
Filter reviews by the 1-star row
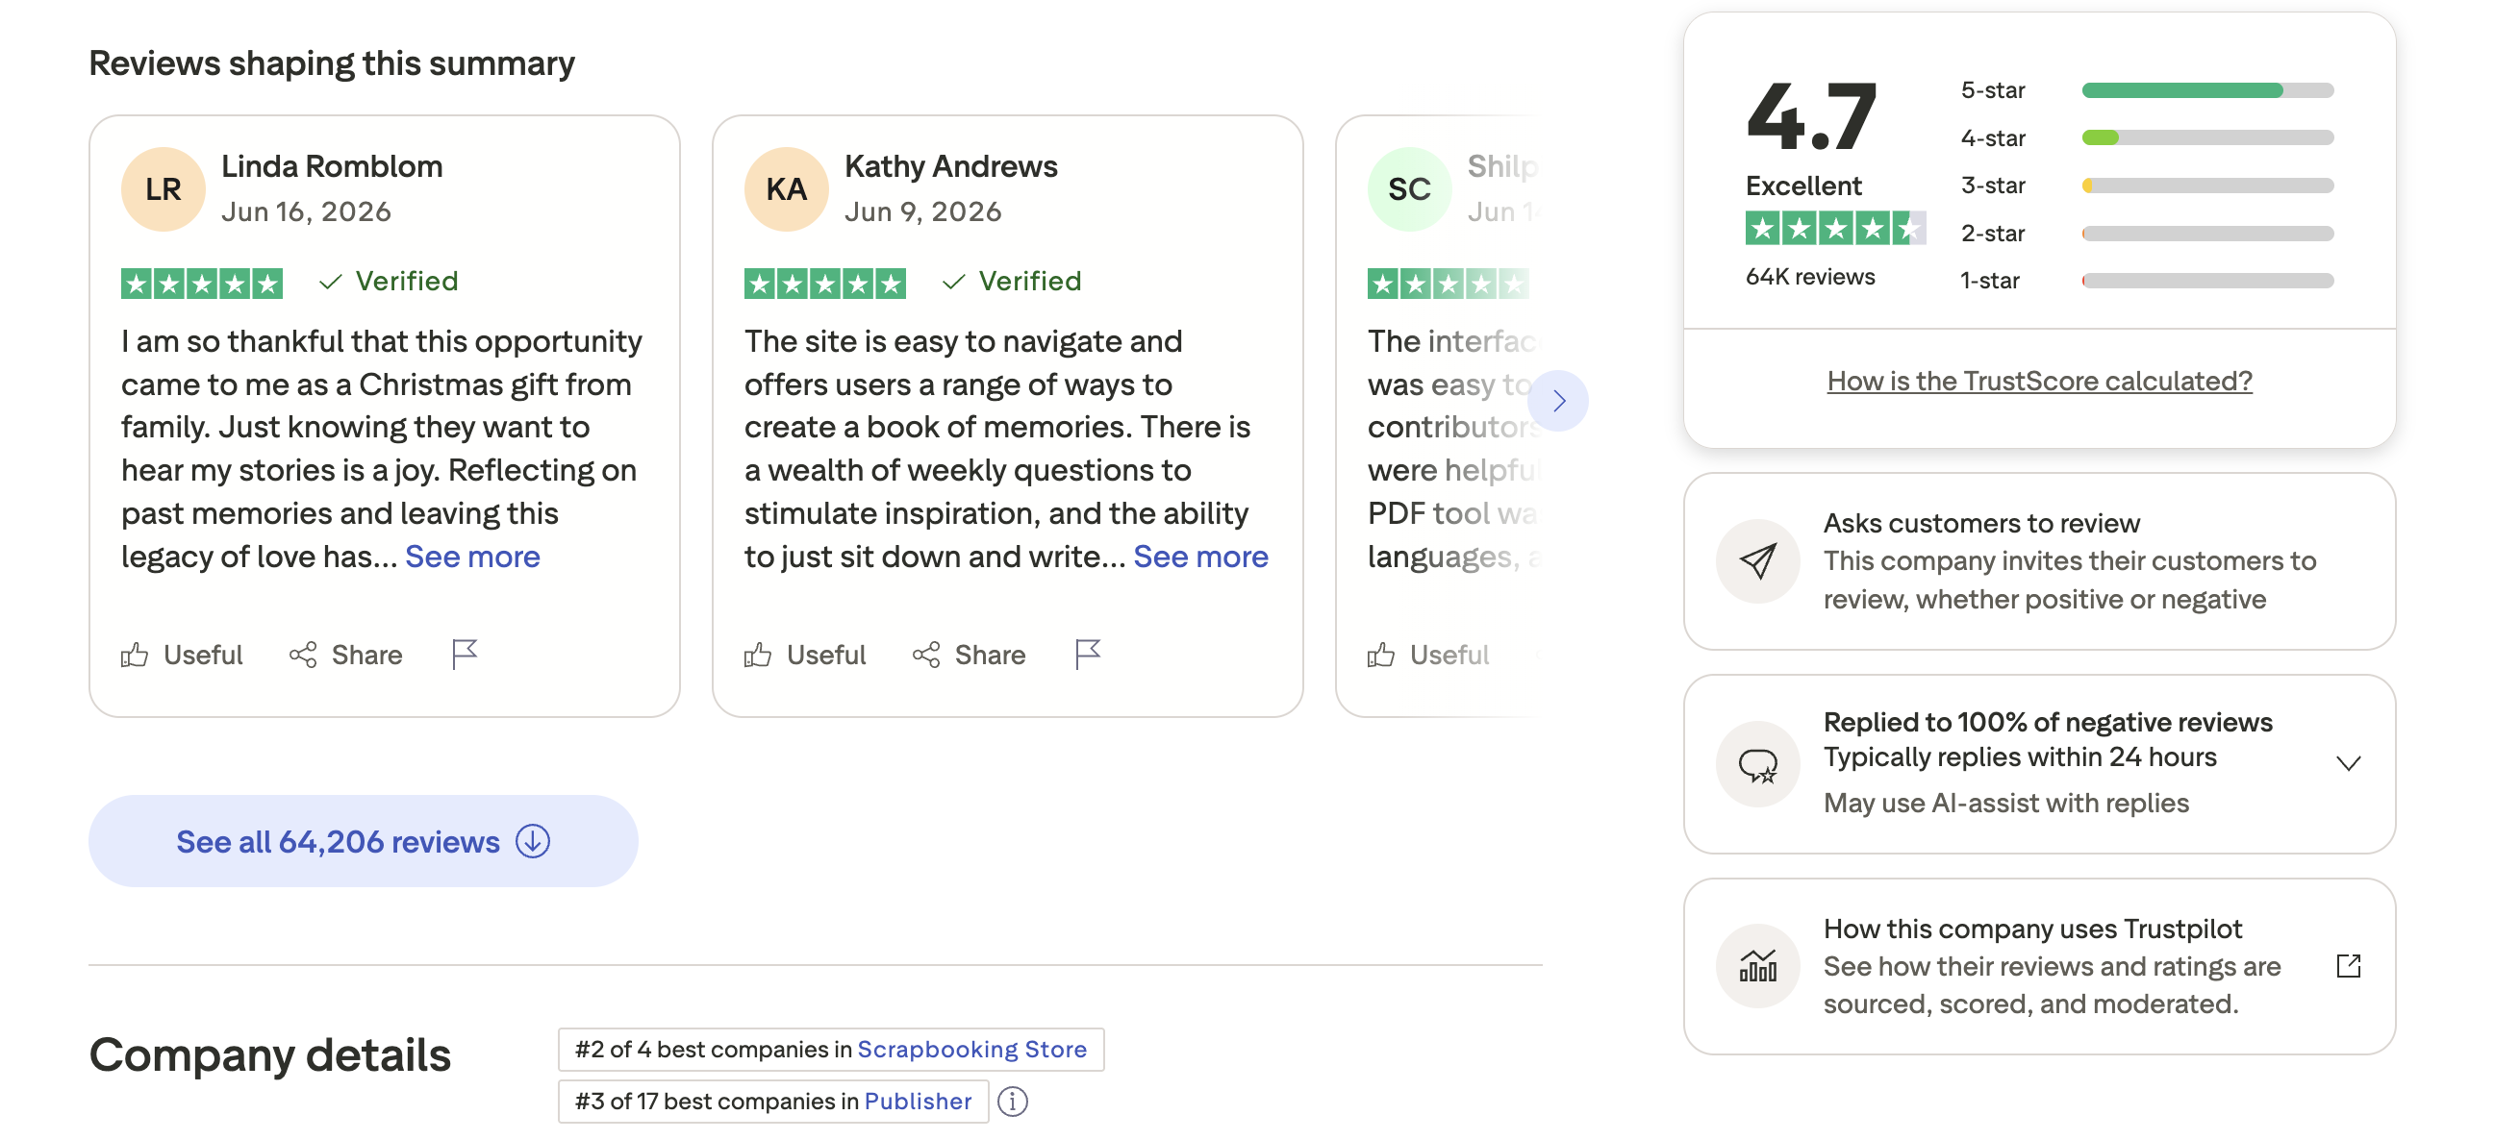[2146, 281]
